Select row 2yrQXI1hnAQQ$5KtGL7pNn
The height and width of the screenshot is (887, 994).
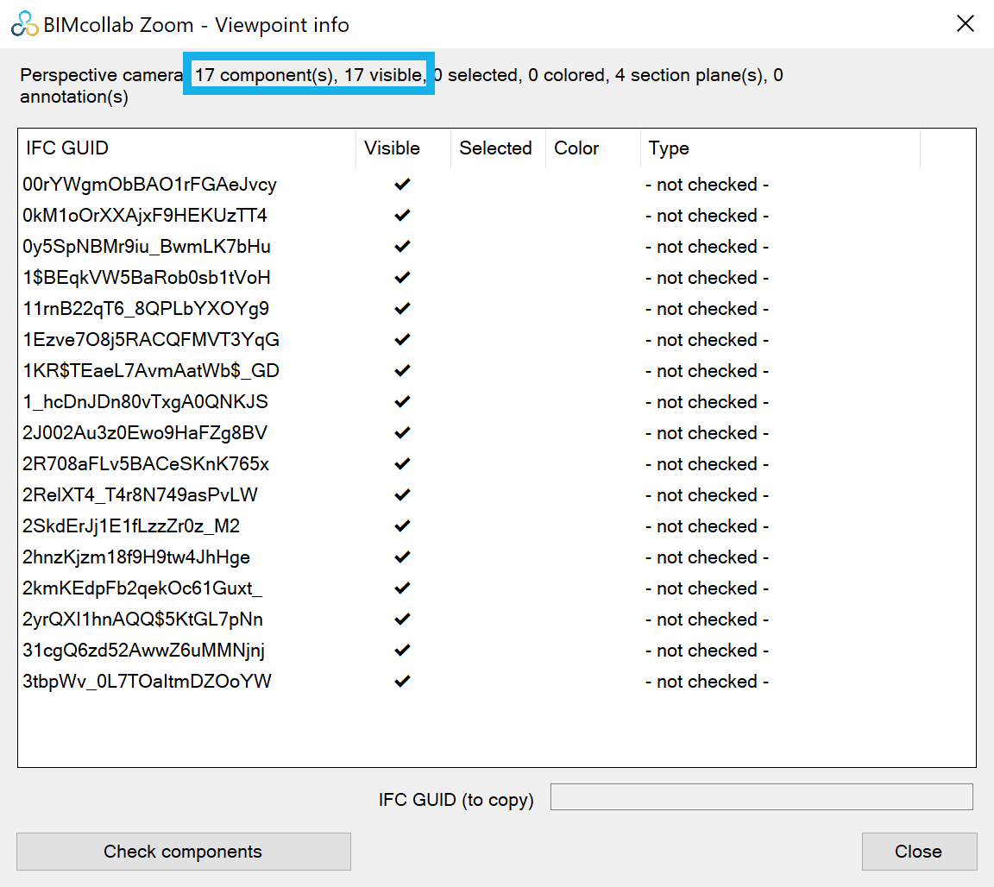[x=497, y=620]
